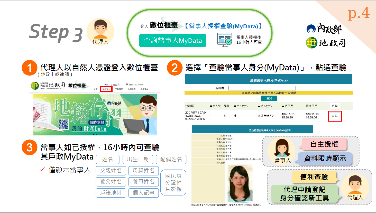This screenshot has width=376, height=213.
Task: Click the 查驗 button in the result row
Action: coord(335,116)
